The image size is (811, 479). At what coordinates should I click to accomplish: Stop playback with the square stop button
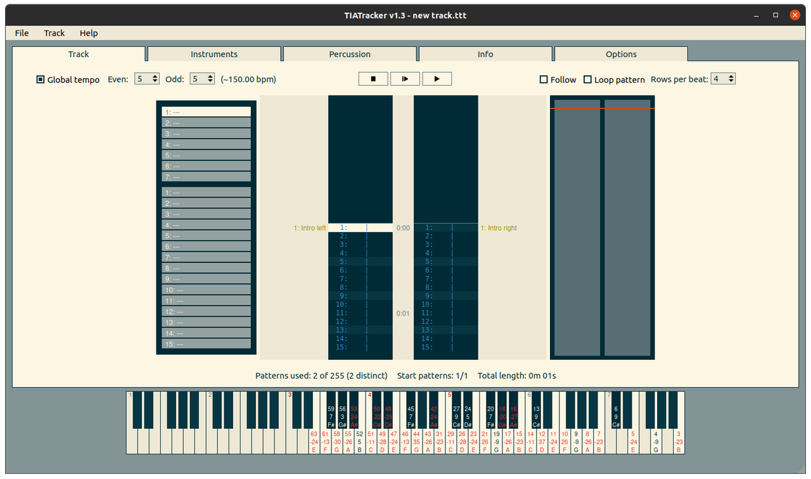click(x=373, y=79)
